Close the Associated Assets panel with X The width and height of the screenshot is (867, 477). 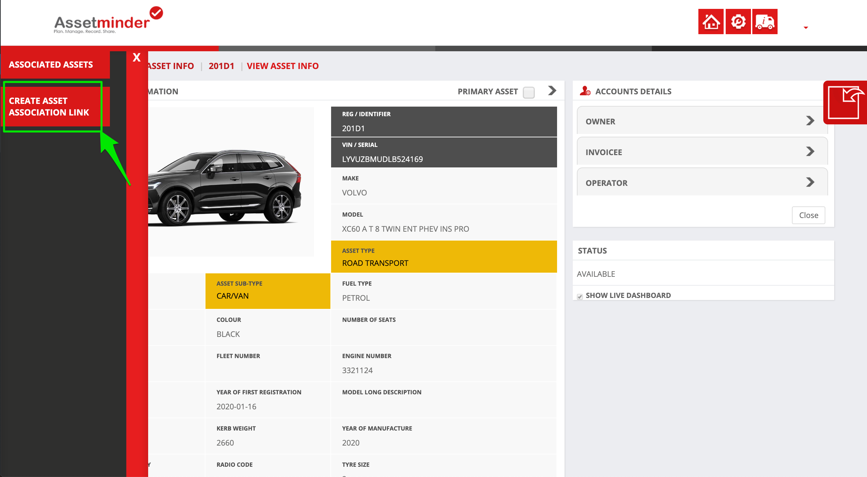(137, 57)
